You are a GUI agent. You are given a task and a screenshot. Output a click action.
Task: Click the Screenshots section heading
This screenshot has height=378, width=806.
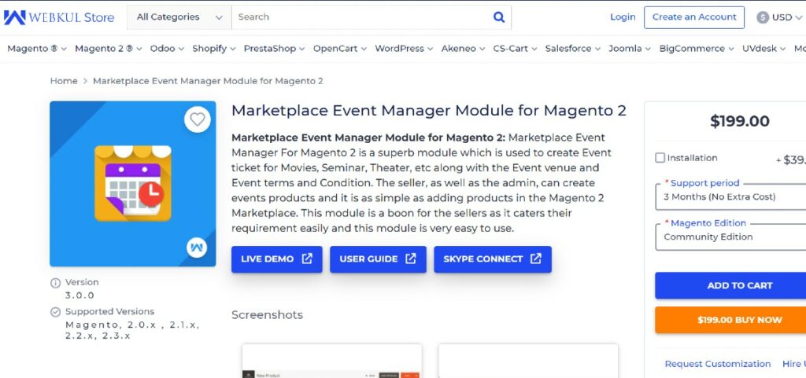pos(268,315)
